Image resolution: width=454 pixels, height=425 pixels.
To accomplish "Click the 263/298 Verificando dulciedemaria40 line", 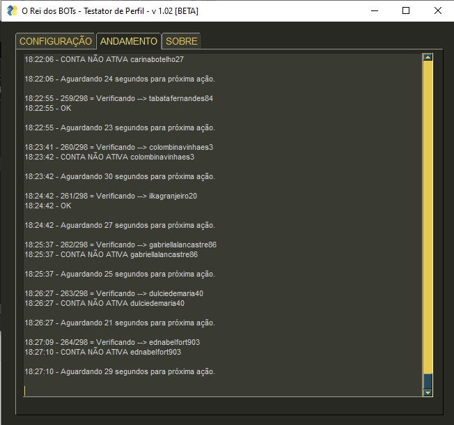I will click(114, 293).
